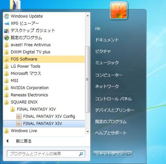Click the FOS Software folder icon
The width and height of the screenshot is (166, 164).
pyautogui.click(x=6, y=59)
